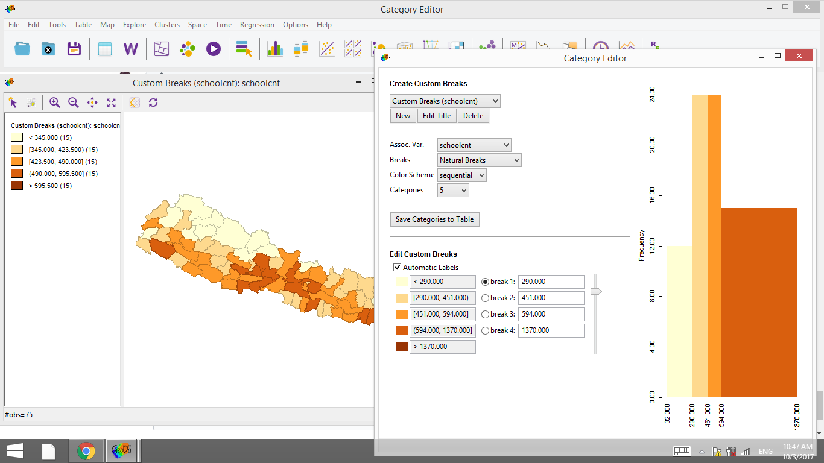This screenshot has width=824, height=463.
Task: Click the darkest brown swatch next to > 1370.000
Action: (x=401, y=347)
